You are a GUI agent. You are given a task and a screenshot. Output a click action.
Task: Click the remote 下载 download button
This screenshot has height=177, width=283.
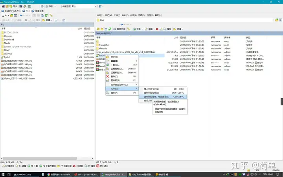click(x=138, y=29)
